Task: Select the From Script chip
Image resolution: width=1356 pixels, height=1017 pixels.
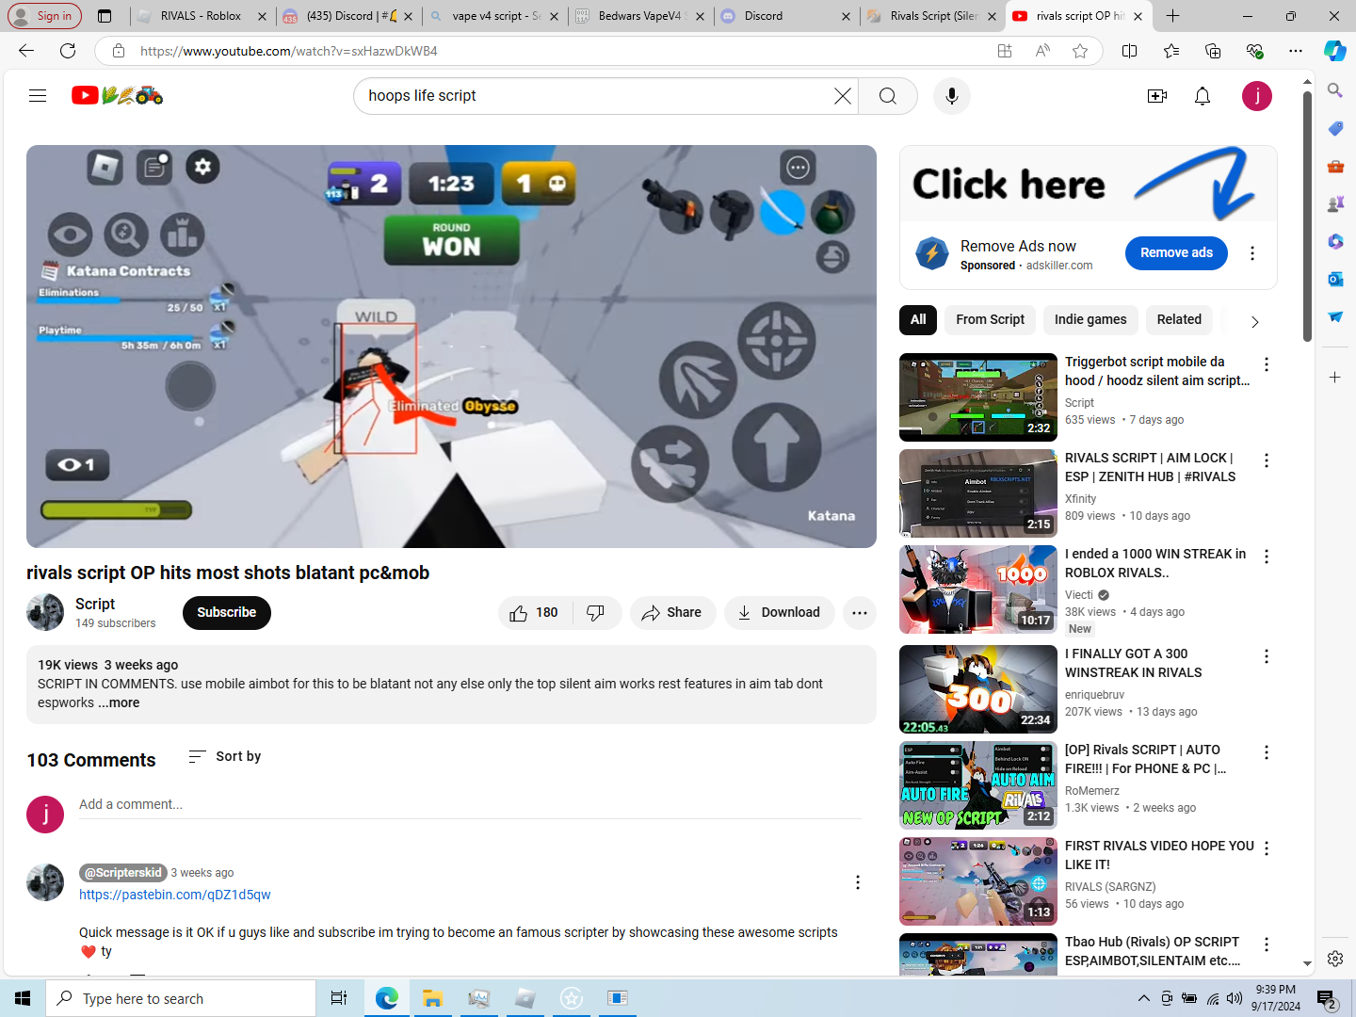Action: point(990,320)
